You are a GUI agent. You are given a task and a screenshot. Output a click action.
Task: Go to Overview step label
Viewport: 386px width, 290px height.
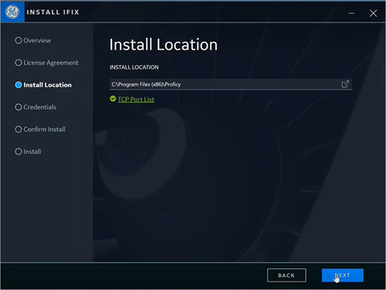[x=37, y=41]
